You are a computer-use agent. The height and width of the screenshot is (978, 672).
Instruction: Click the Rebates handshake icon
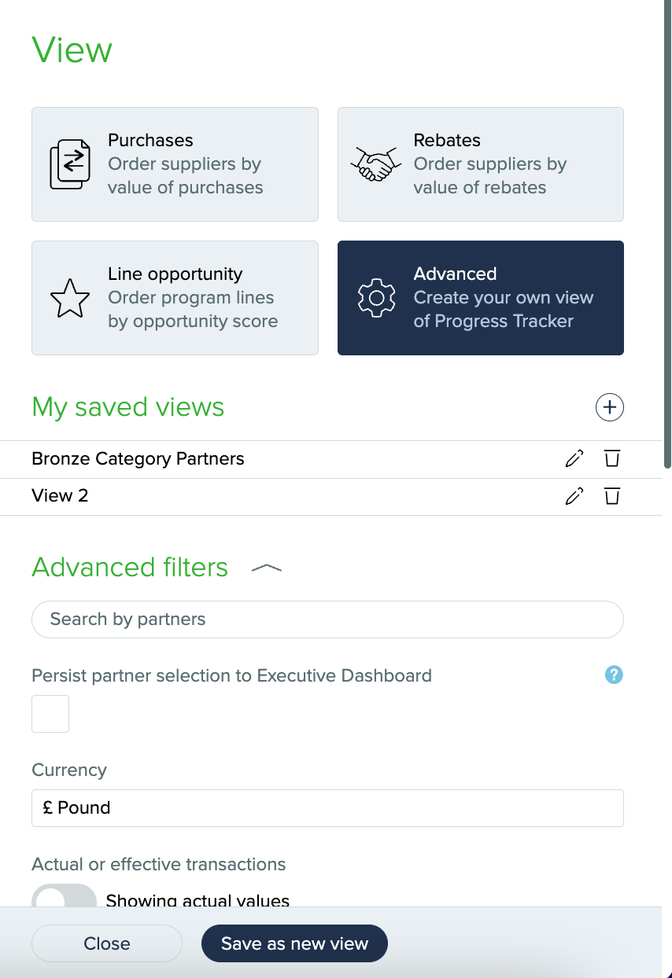[x=375, y=164]
